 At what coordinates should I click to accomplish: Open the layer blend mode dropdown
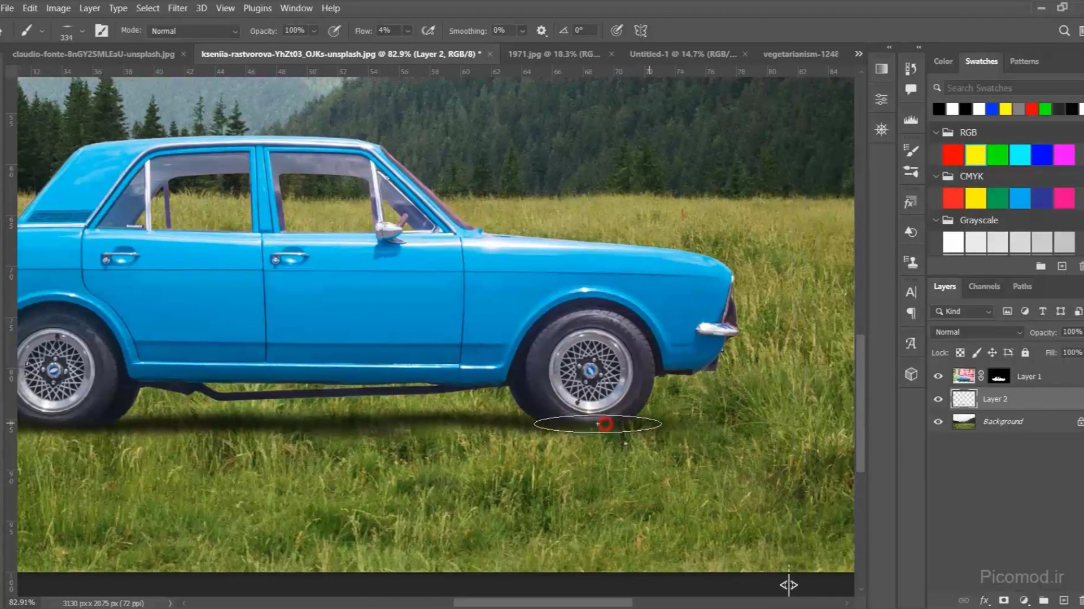point(978,332)
